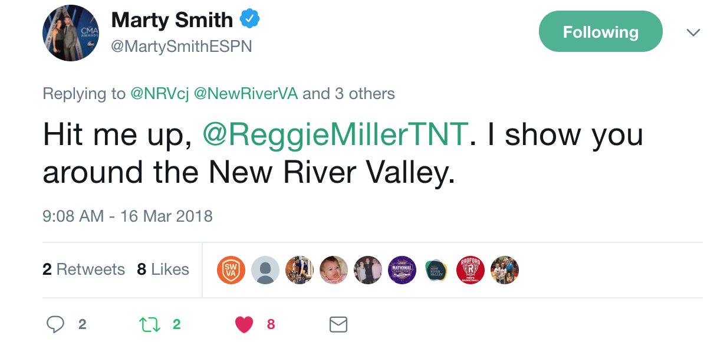Open the orange SWVA liker avatar
The width and height of the screenshot is (717, 342).
tap(231, 270)
